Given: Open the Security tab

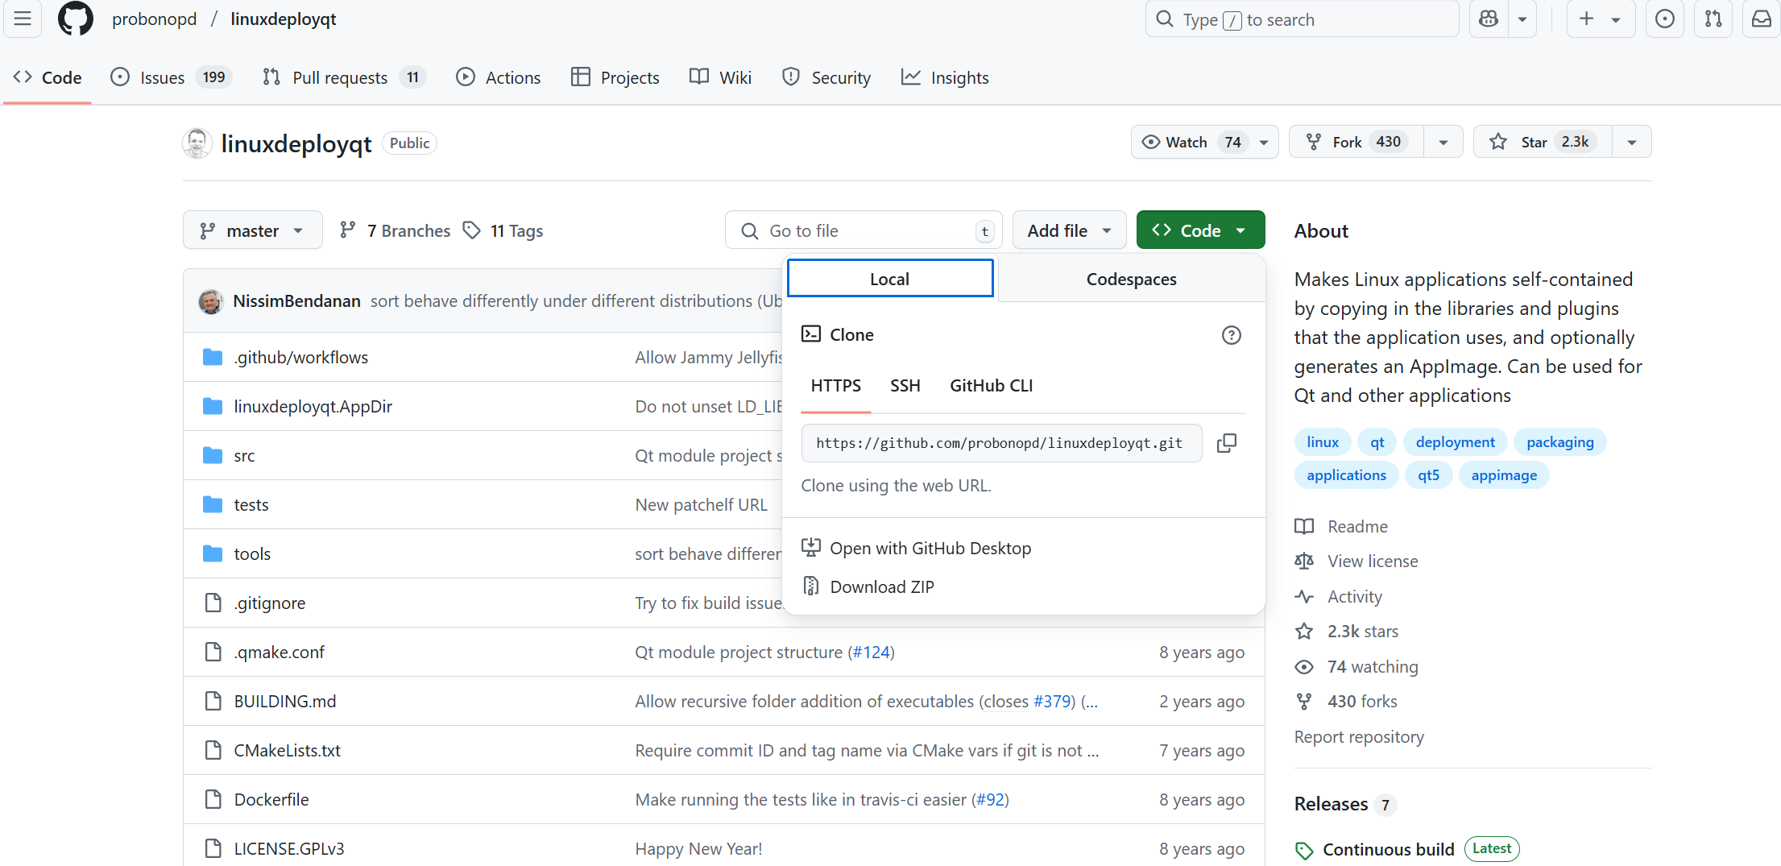Looking at the screenshot, I should [827, 77].
